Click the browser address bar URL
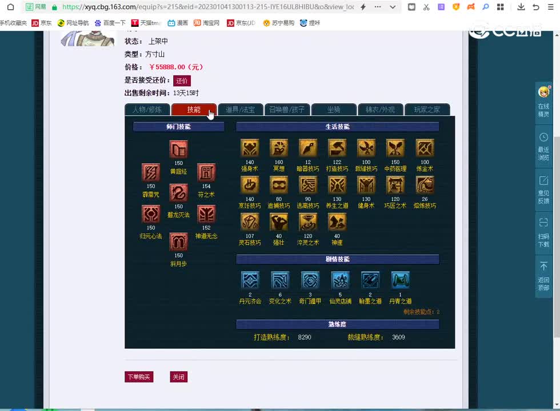Image resolution: width=560 pixels, height=411 pixels. point(208,7)
